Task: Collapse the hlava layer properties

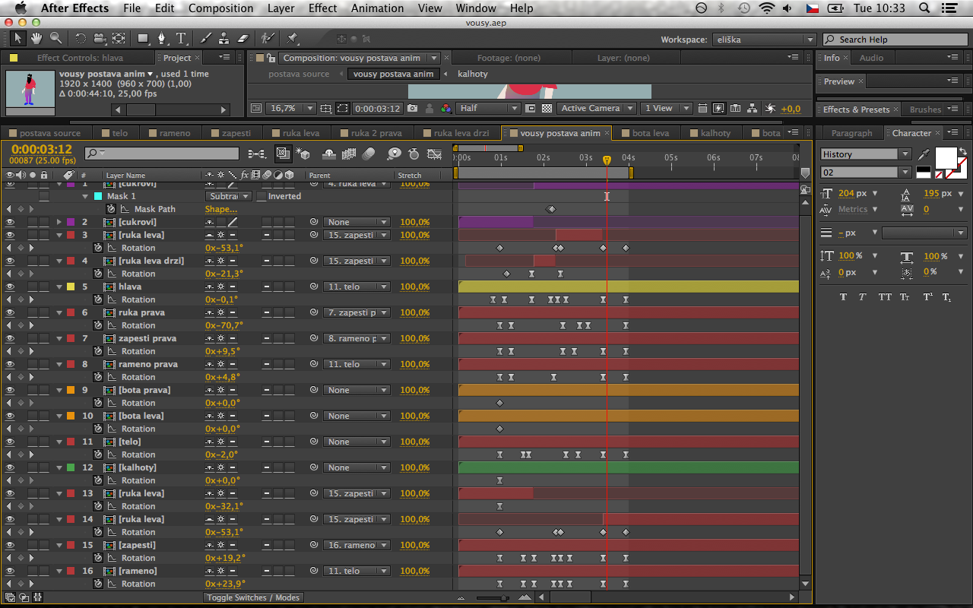Action: point(59,287)
